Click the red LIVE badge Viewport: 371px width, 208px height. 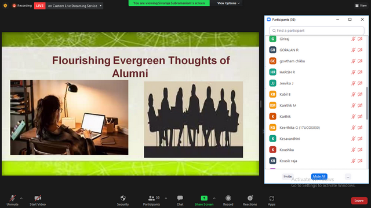pos(40,6)
